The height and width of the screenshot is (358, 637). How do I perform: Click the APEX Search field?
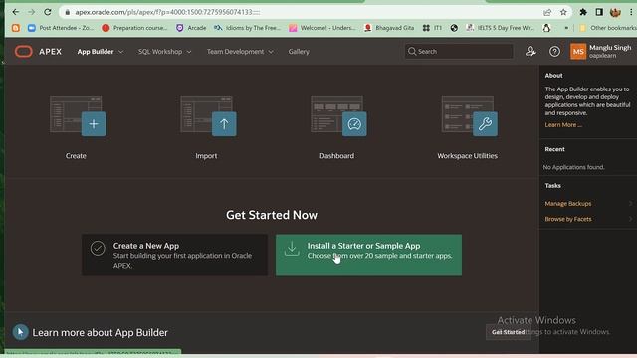pos(459,51)
